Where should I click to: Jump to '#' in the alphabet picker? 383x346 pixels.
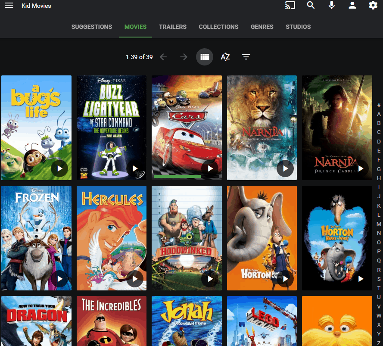pyautogui.click(x=379, y=105)
